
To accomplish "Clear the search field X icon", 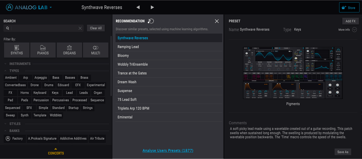I will coord(80,28).
